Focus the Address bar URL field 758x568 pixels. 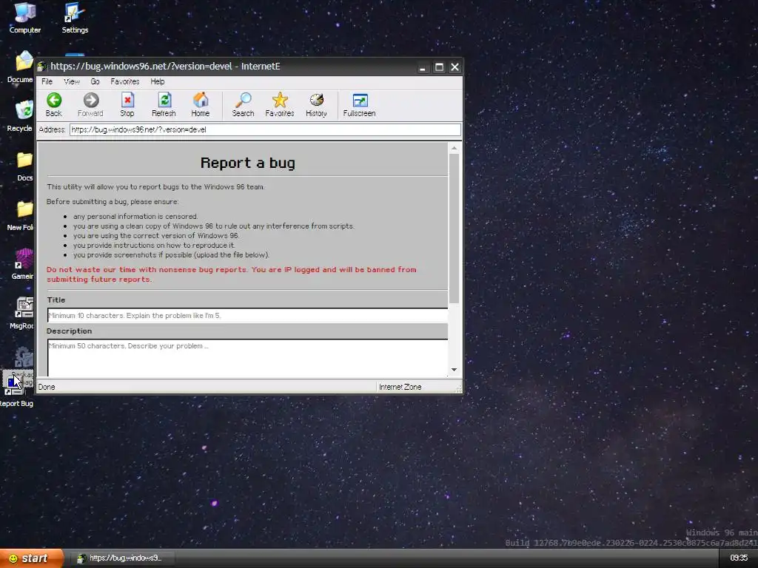pyautogui.click(x=265, y=129)
